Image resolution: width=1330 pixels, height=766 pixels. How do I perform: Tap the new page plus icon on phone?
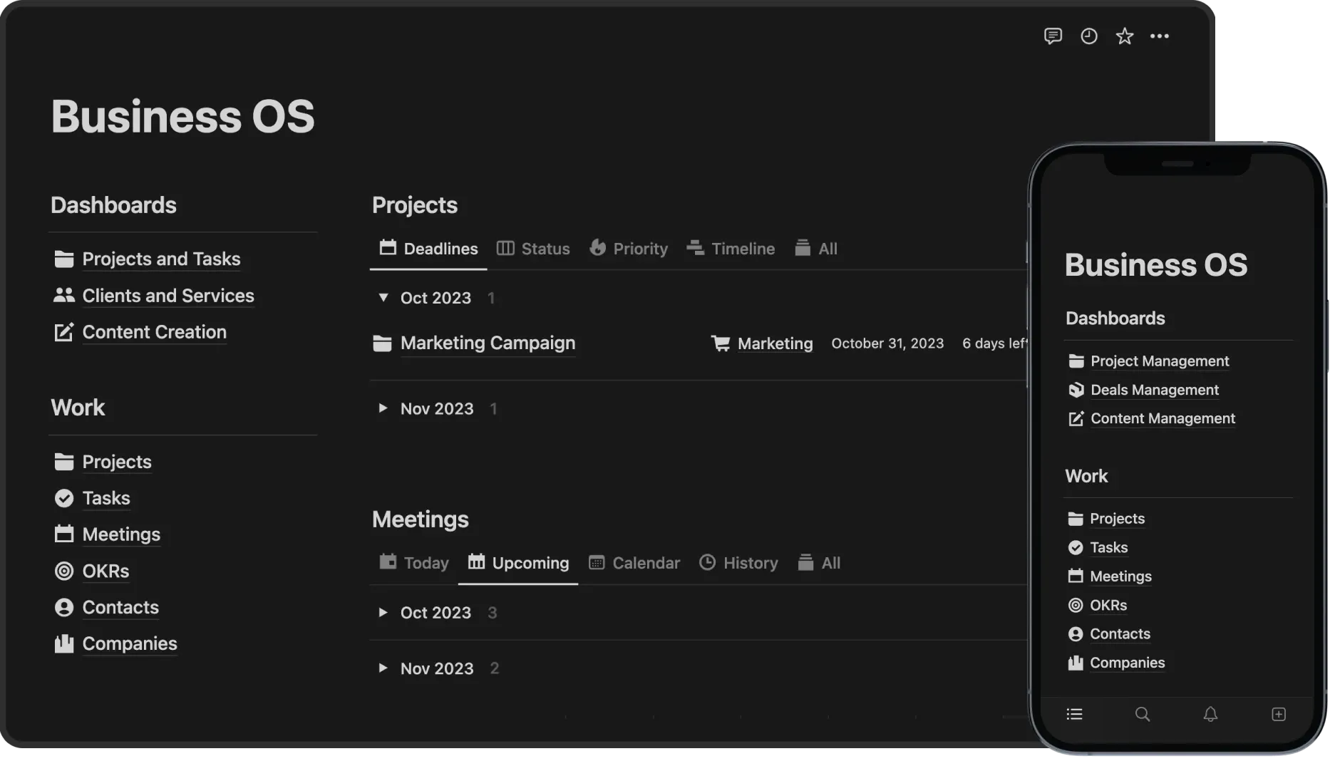1279,714
